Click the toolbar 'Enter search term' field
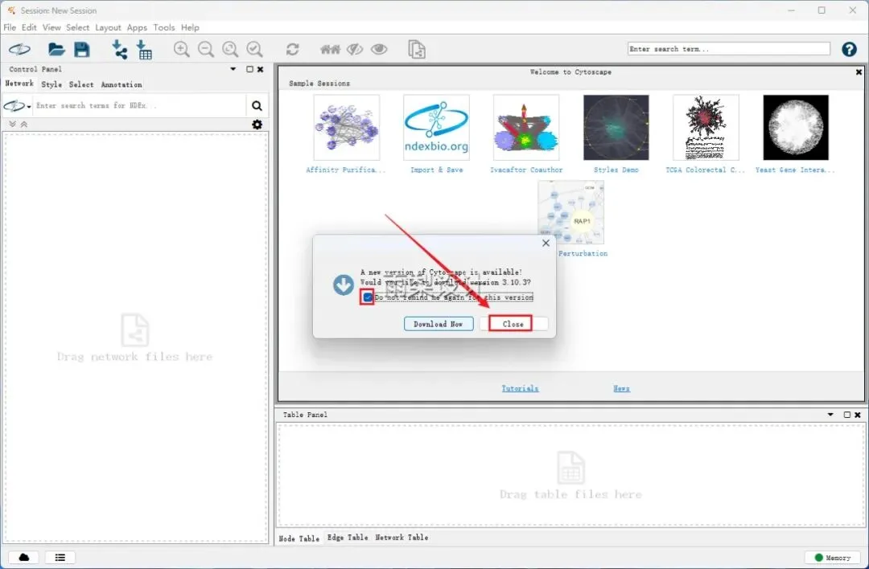 729,49
